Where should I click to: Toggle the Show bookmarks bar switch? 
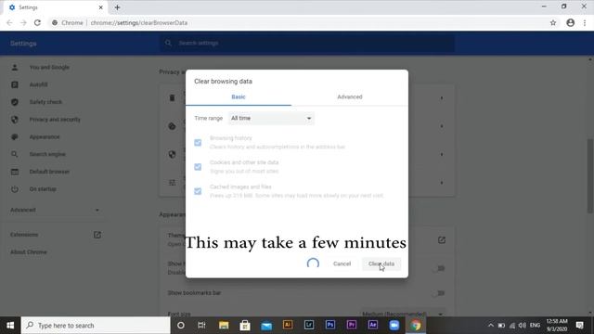tap(439, 293)
